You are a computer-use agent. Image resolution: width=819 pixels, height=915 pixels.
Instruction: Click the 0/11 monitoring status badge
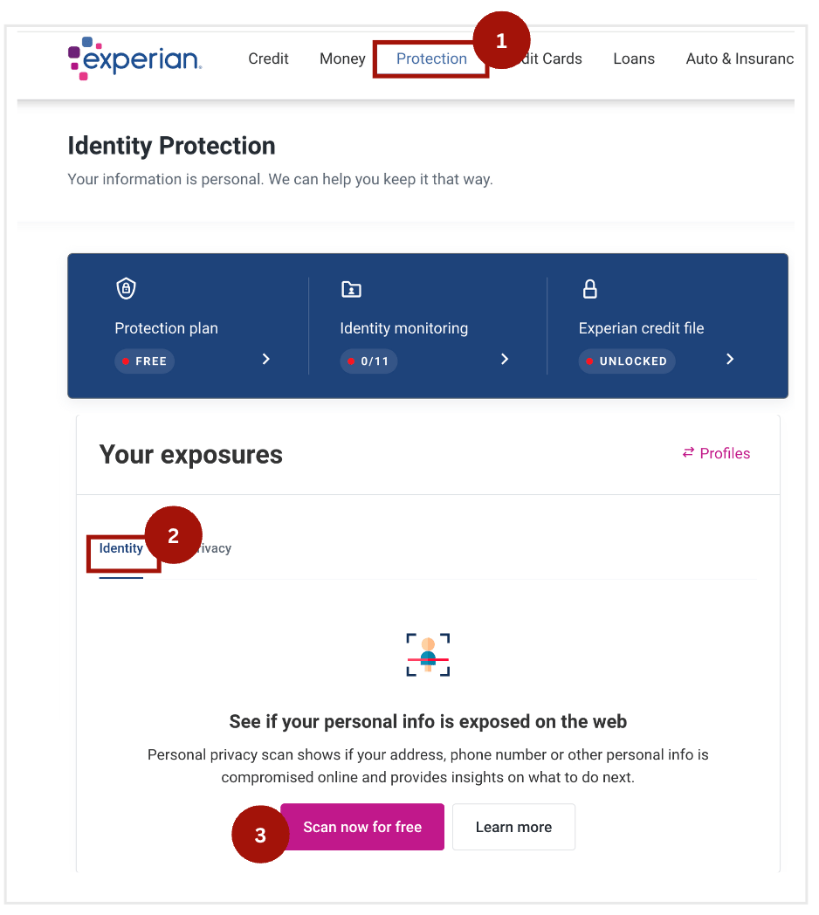point(368,361)
